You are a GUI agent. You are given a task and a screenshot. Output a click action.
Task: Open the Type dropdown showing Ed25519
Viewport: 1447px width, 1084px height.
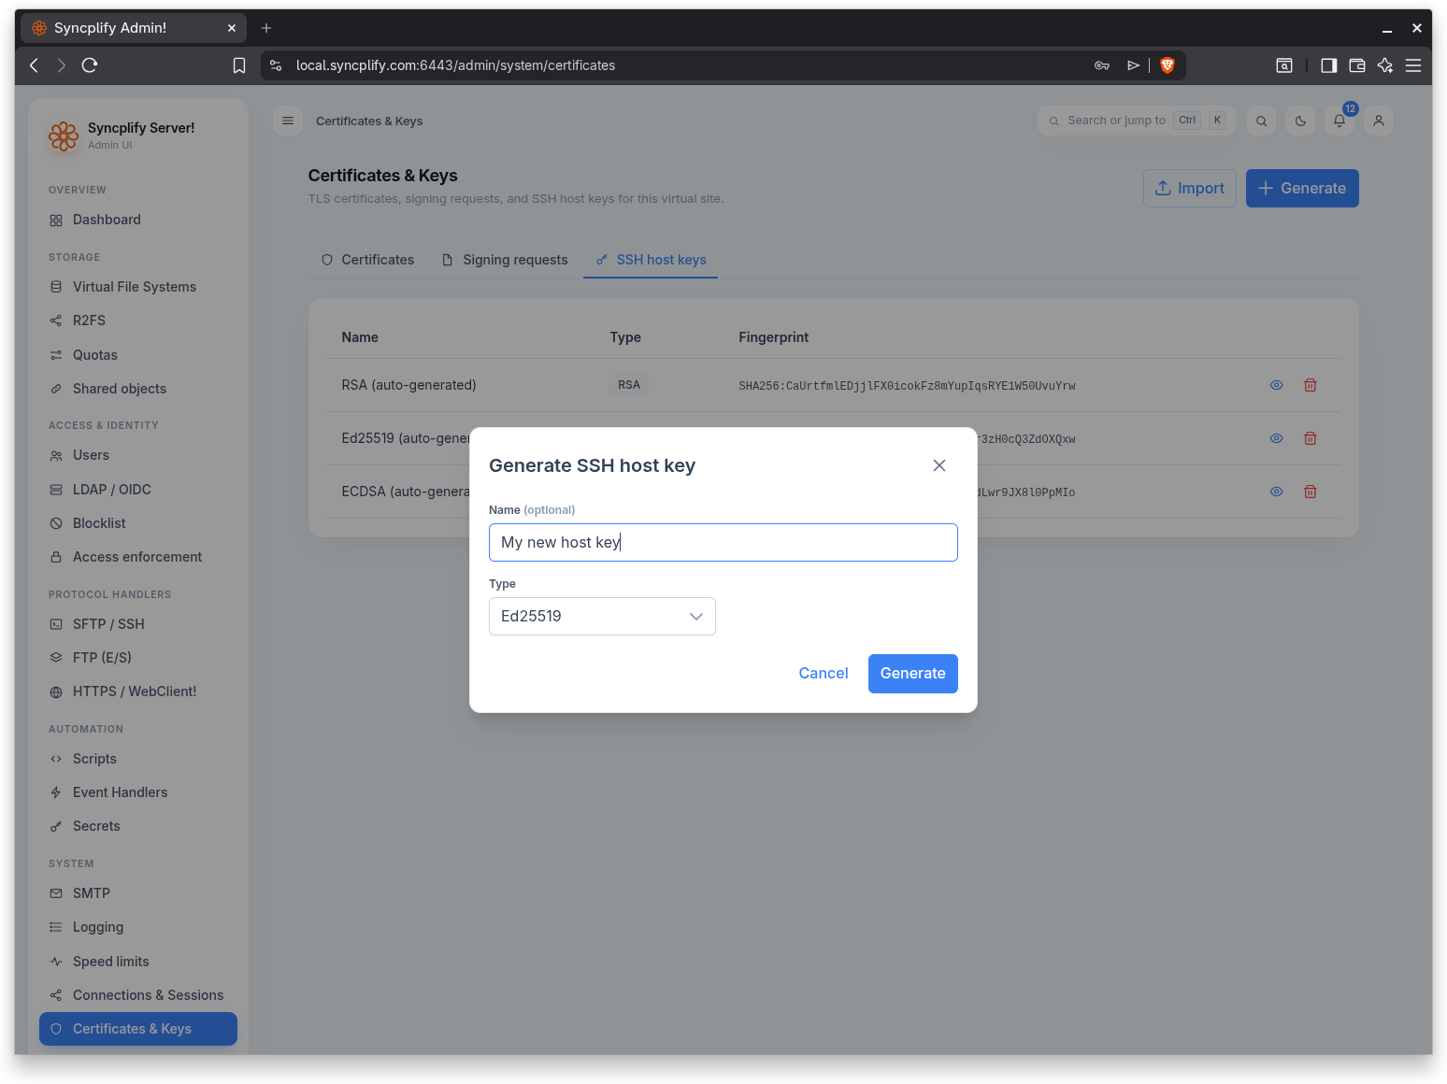pyautogui.click(x=602, y=616)
